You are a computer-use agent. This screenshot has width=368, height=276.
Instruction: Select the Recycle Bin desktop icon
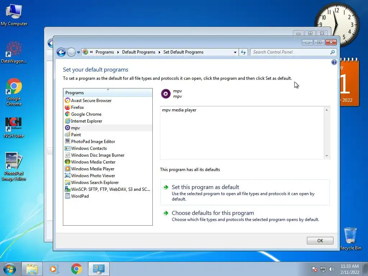point(350,239)
